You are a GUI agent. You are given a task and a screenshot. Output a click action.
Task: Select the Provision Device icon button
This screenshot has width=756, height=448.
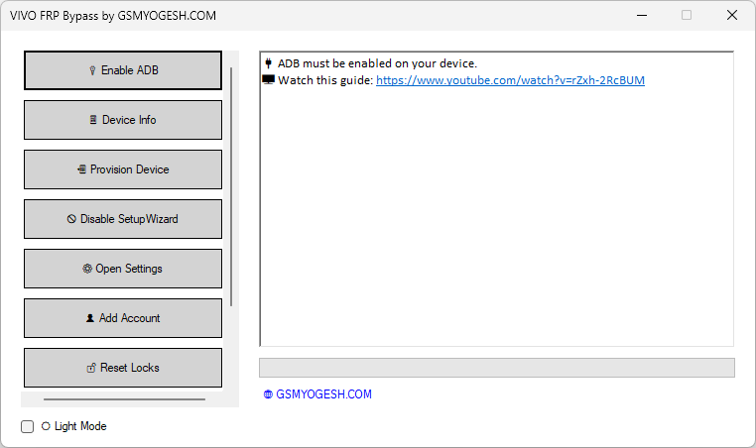coord(82,169)
